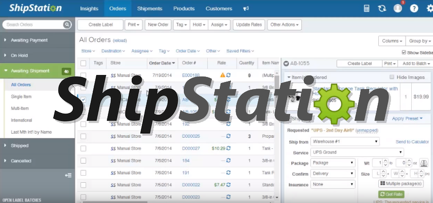The width and height of the screenshot is (433, 203).
Task: Check the box for order D000027
Action: pyautogui.click(x=83, y=148)
